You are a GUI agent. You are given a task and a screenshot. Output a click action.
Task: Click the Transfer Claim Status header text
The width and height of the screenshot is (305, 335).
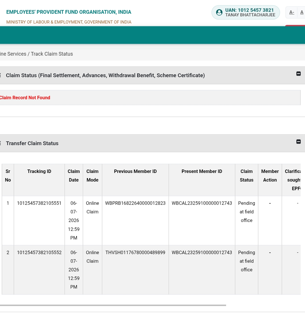[32, 143]
